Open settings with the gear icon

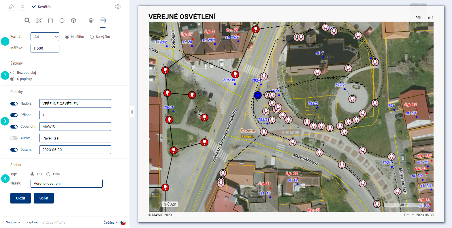point(118,7)
